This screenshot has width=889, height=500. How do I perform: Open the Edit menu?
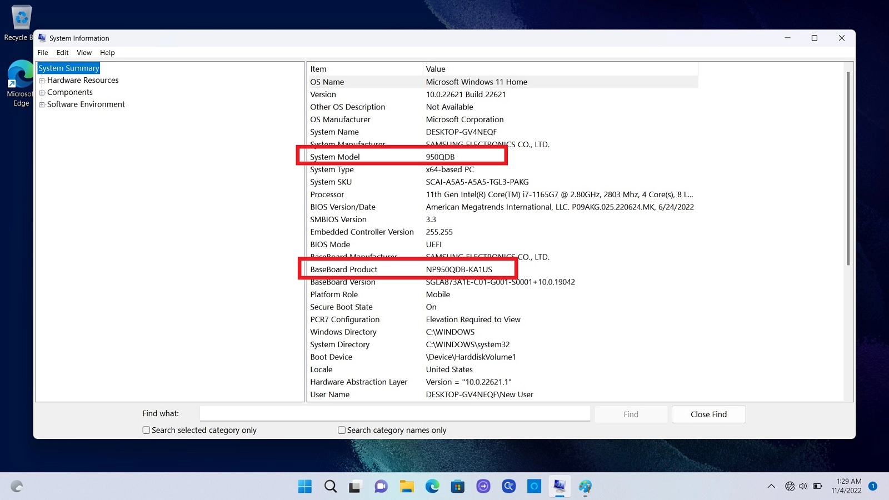click(x=62, y=53)
